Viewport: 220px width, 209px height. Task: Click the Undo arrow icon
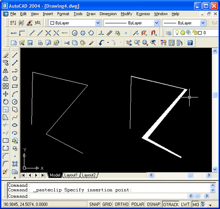pos(101,43)
